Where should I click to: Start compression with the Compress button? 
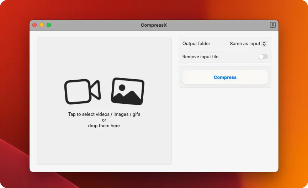tap(225, 77)
